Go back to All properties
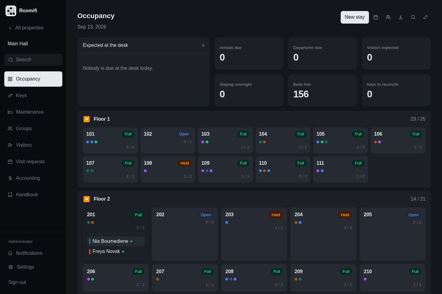This screenshot has width=442, height=294. coord(26,28)
